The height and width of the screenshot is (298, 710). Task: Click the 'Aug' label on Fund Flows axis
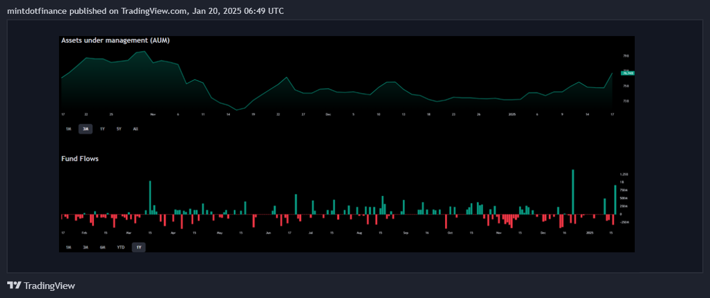(360, 233)
